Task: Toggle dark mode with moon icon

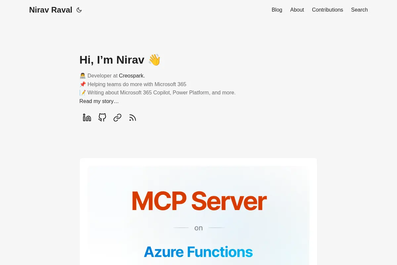Action: pos(79,10)
